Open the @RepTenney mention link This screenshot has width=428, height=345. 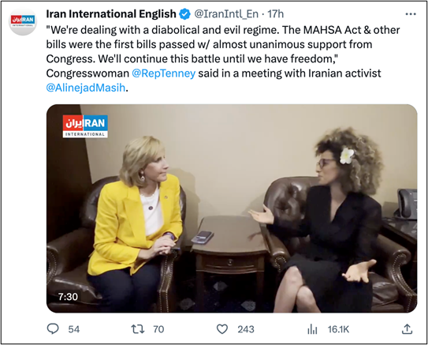163,73
